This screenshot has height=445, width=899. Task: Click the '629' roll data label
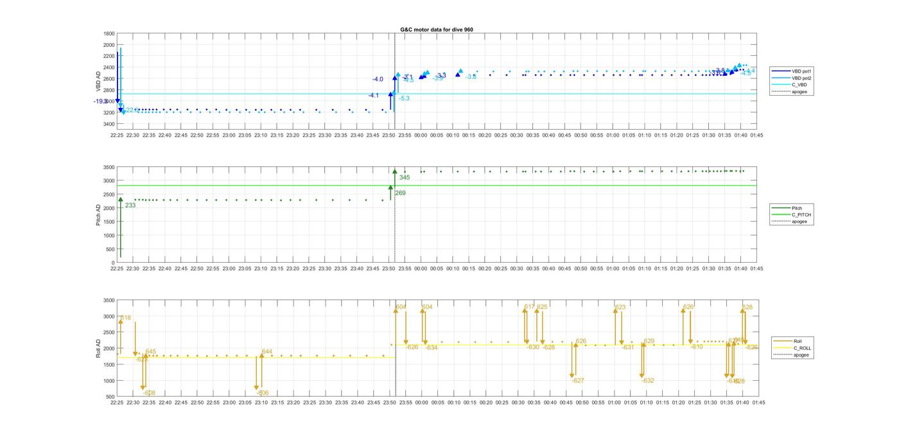click(649, 341)
